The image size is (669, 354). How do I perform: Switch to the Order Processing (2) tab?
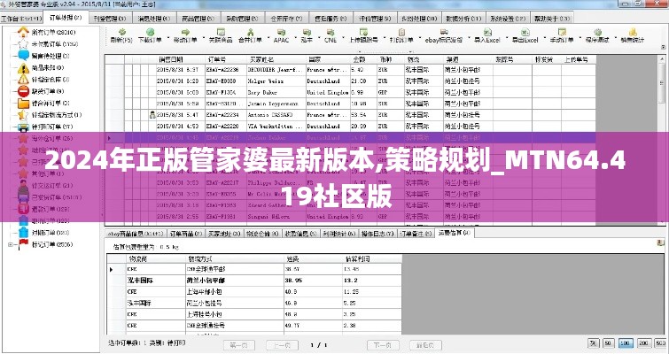pyautogui.click(x=66, y=18)
